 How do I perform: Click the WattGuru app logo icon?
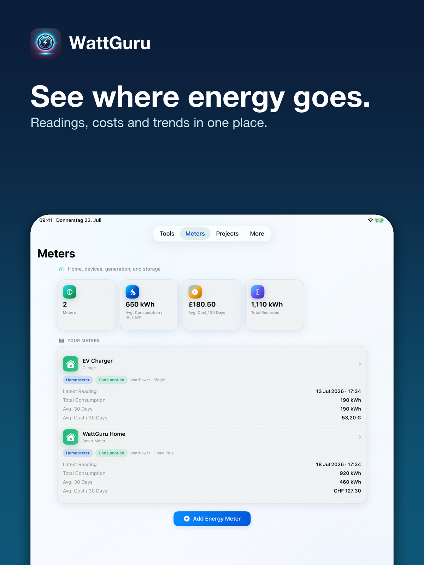(x=46, y=43)
